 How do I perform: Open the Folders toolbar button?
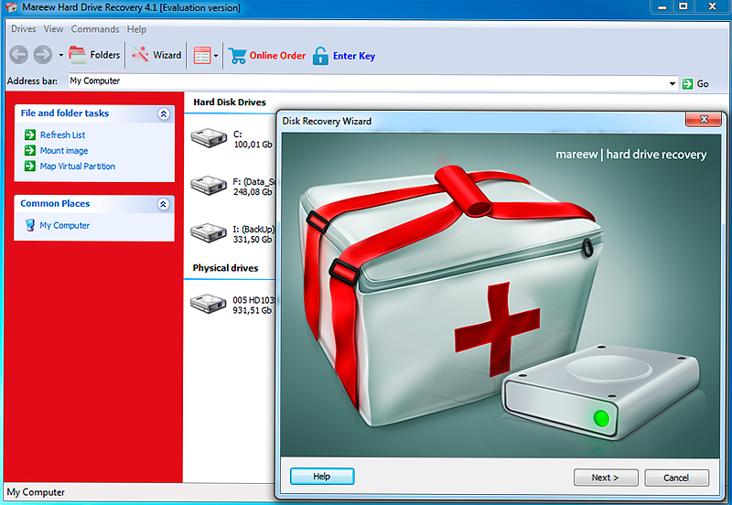tap(94, 55)
